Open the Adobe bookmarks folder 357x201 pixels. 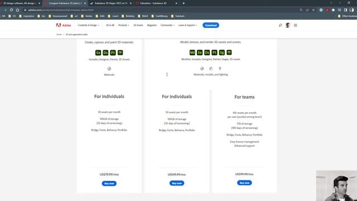[x=87, y=16]
